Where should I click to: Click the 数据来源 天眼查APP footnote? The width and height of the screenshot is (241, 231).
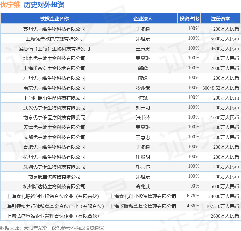pos(52,228)
